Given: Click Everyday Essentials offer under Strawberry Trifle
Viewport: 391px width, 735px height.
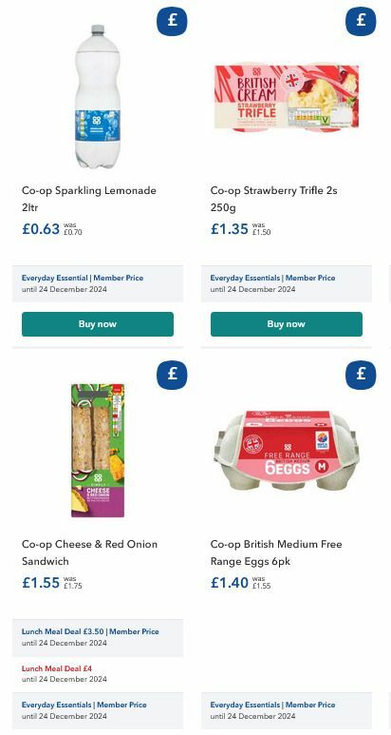Looking at the screenshot, I should (x=287, y=283).
